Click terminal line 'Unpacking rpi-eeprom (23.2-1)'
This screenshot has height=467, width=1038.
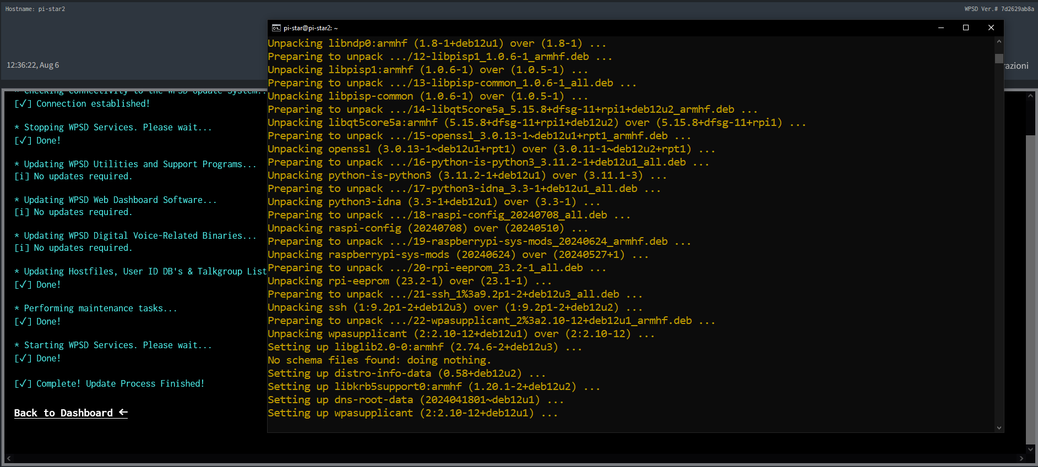pyautogui.click(x=410, y=281)
